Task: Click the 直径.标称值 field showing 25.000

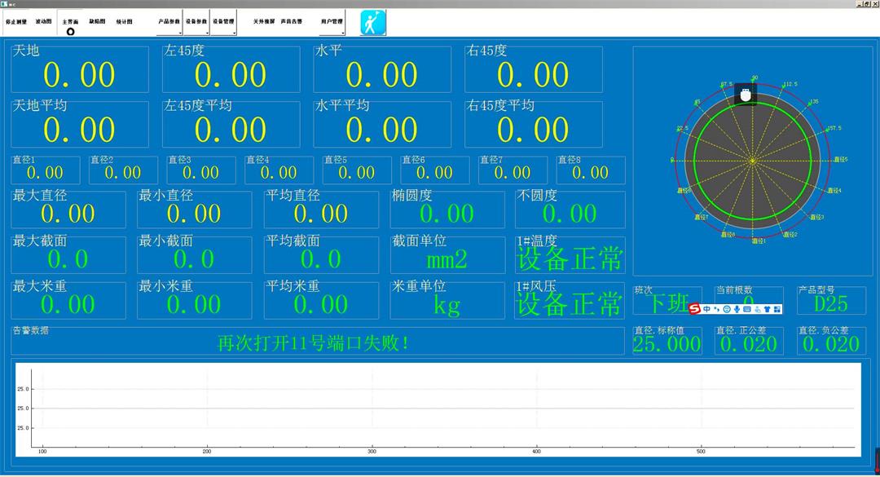Action: [x=667, y=344]
